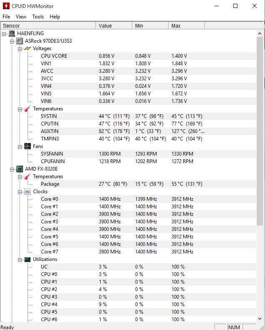Click the ASRock motherboard chip icon
The width and height of the screenshot is (265, 330).
click(20, 41)
